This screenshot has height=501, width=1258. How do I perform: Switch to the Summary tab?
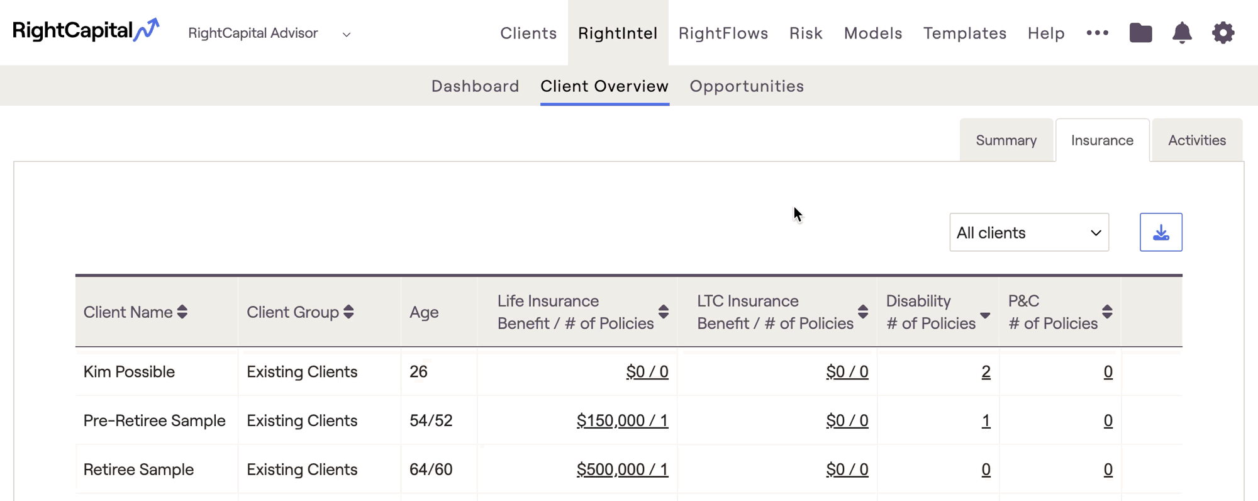click(1006, 140)
